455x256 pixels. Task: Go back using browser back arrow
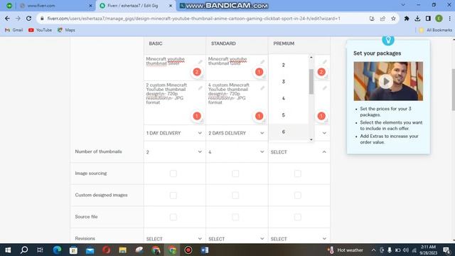point(7,18)
